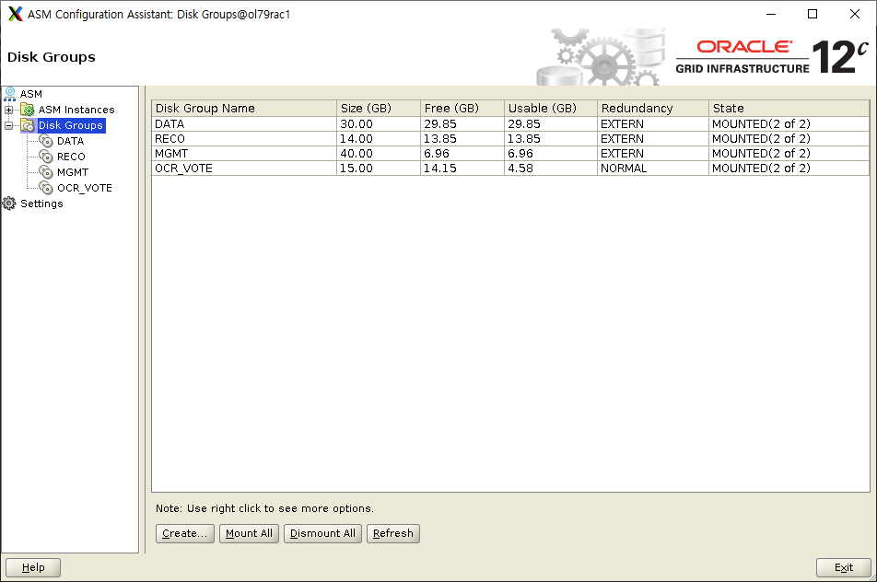877x582 pixels.
Task: Minimize the ASM Configuration Assistant window
Action: pyautogui.click(x=771, y=14)
